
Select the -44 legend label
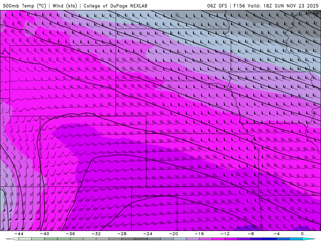pos(19,234)
